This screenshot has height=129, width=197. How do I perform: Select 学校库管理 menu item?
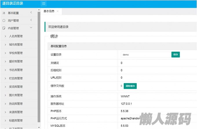(20, 53)
